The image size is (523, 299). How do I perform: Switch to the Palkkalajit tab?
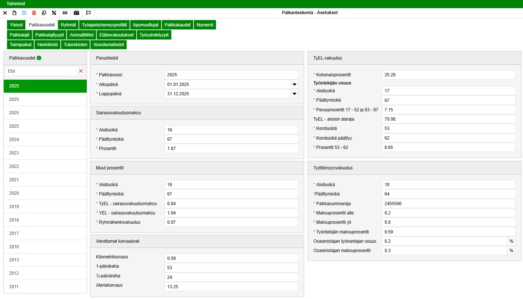[x=20, y=35]
